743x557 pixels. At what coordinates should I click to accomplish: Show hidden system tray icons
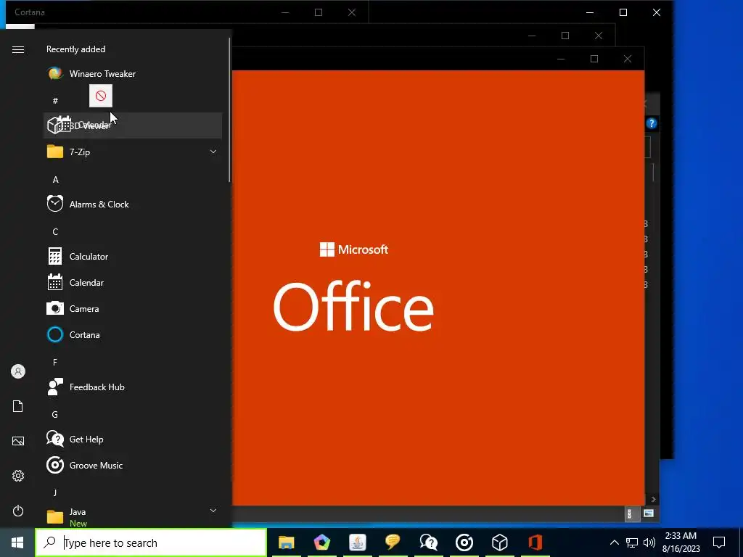tap(614, 542)
